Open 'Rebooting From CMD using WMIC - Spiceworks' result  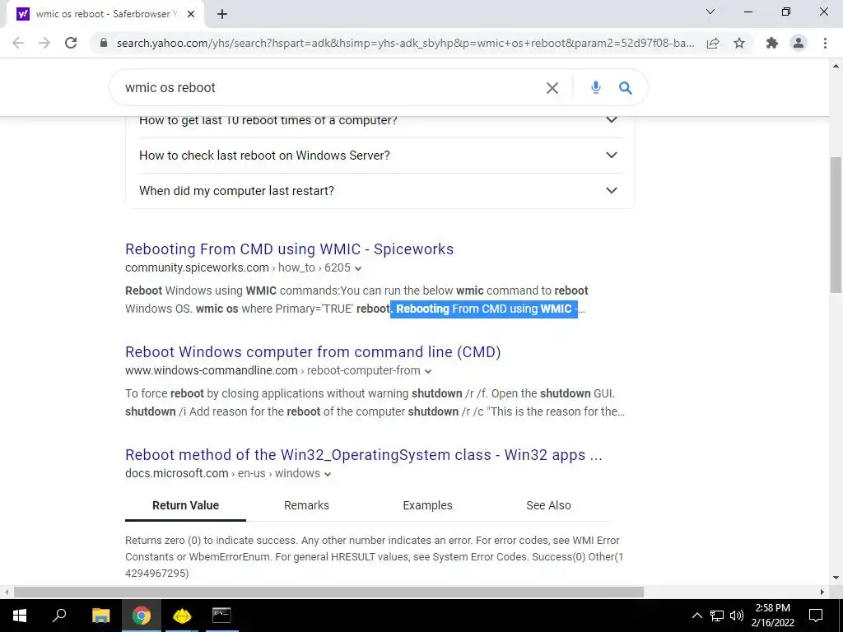(289, 249)
